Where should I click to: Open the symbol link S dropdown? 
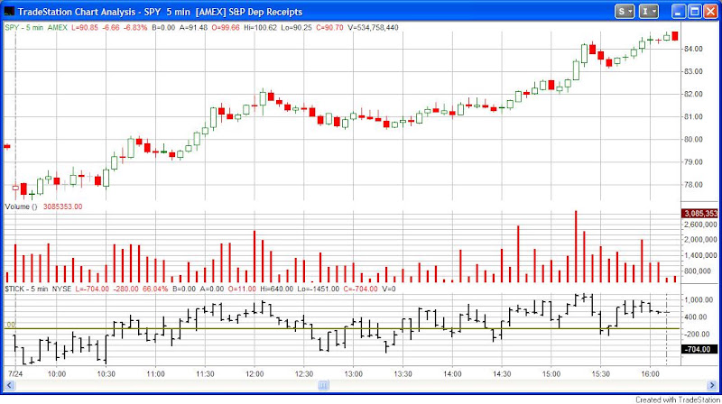(x=625, y=11)
